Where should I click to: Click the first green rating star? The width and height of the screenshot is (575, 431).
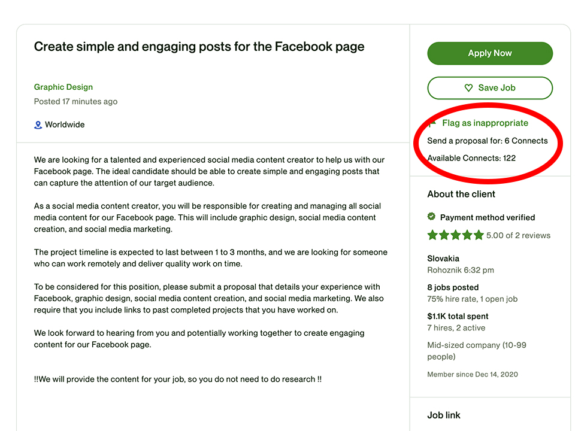(x=432, y=235)
